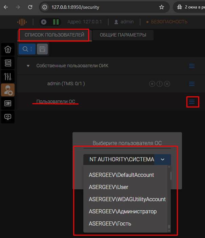205x238 pixels.
Task: Choose ASERGEEV\Администратор from the list
Action: (x=123, y=212)
